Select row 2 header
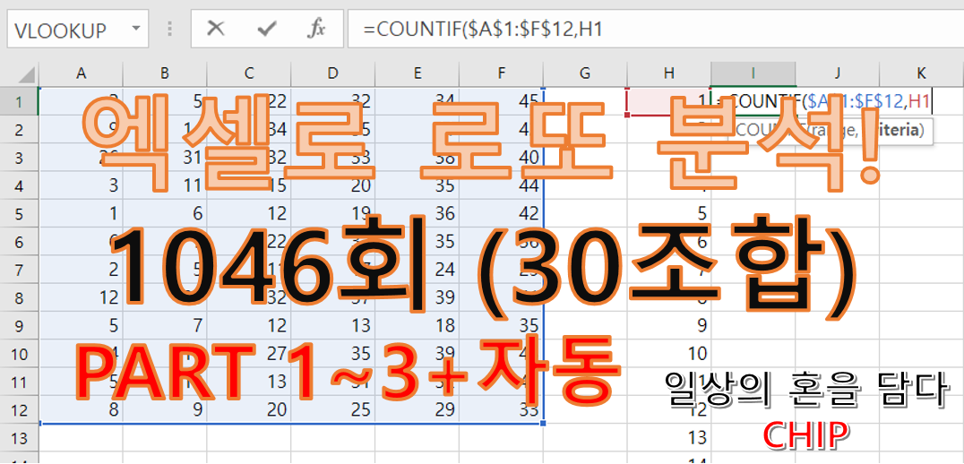 point(19,130)
